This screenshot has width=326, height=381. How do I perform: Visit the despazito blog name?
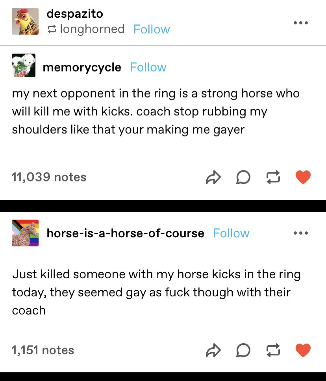point(75,14)
